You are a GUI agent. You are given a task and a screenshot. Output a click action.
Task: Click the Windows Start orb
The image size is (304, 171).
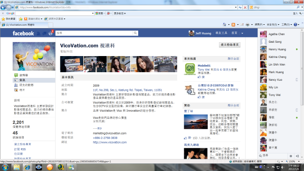coord(5,167)
